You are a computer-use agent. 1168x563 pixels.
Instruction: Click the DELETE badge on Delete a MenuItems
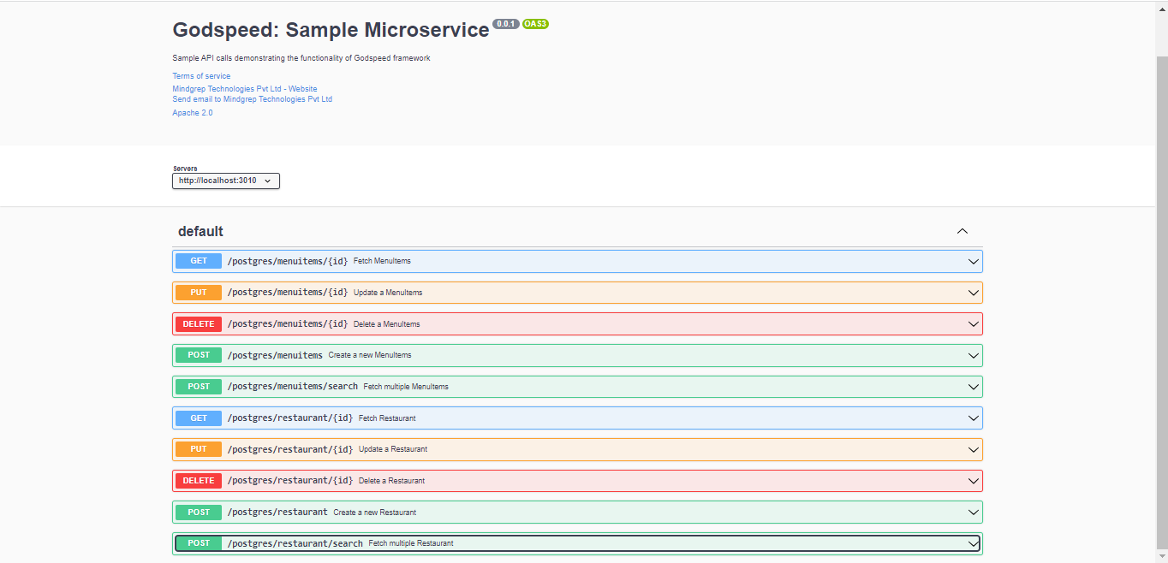(x=198, y=323)
